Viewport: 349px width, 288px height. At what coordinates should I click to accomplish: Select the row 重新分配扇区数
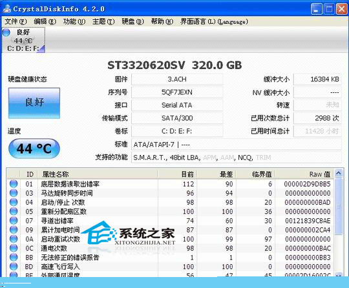pos(170,211)
